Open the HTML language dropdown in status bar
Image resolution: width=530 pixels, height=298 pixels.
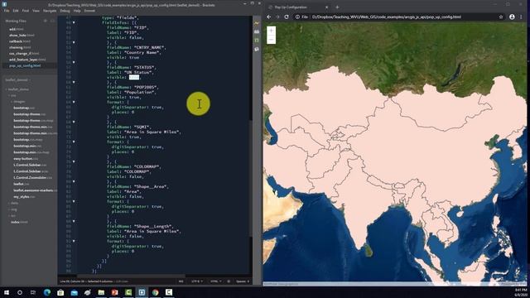pyautogui.click(x=216, y=281)
